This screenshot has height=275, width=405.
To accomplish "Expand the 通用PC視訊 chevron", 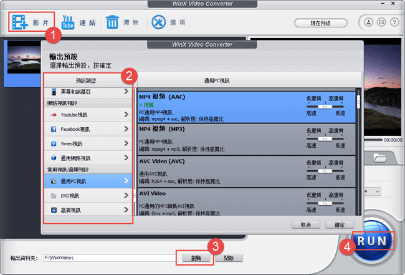I will click(x=126, y=181).
